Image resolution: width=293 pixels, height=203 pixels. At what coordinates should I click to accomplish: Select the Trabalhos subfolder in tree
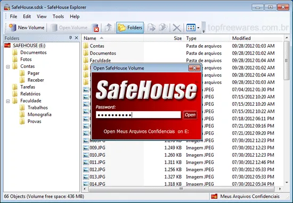click(x=38, y=107)
